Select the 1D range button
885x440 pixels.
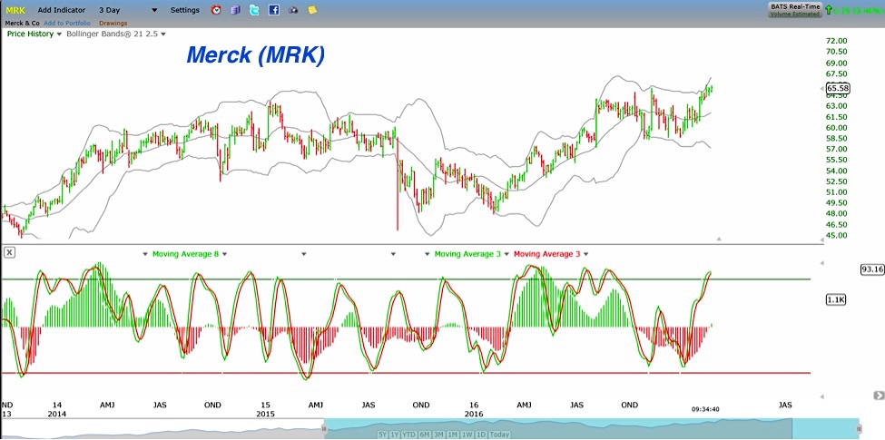[x=481, y=435]
